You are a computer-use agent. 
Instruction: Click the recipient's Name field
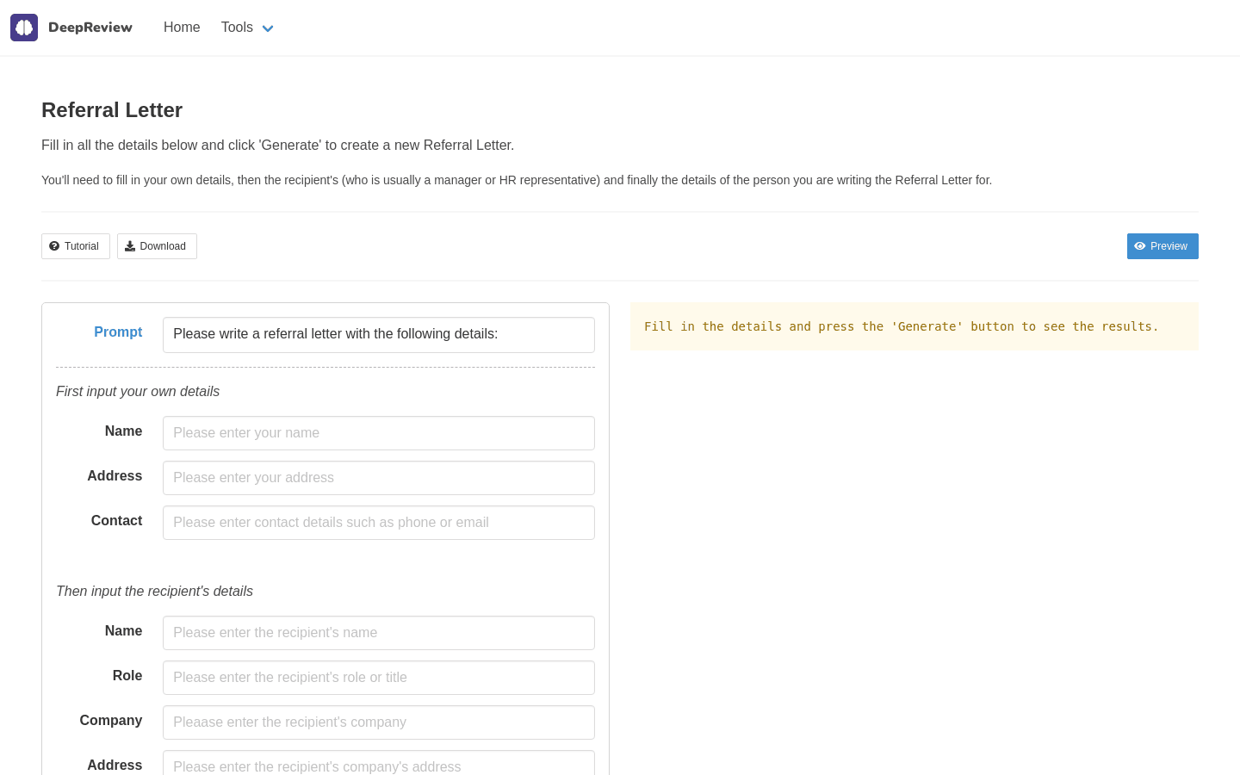[379, 633]
